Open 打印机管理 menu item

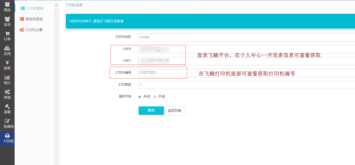tap(35, 8)
